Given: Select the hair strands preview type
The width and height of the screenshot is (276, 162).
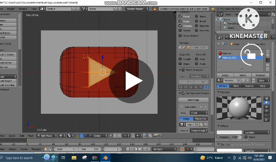Looking at the screenshot, I should click(266, 115).
